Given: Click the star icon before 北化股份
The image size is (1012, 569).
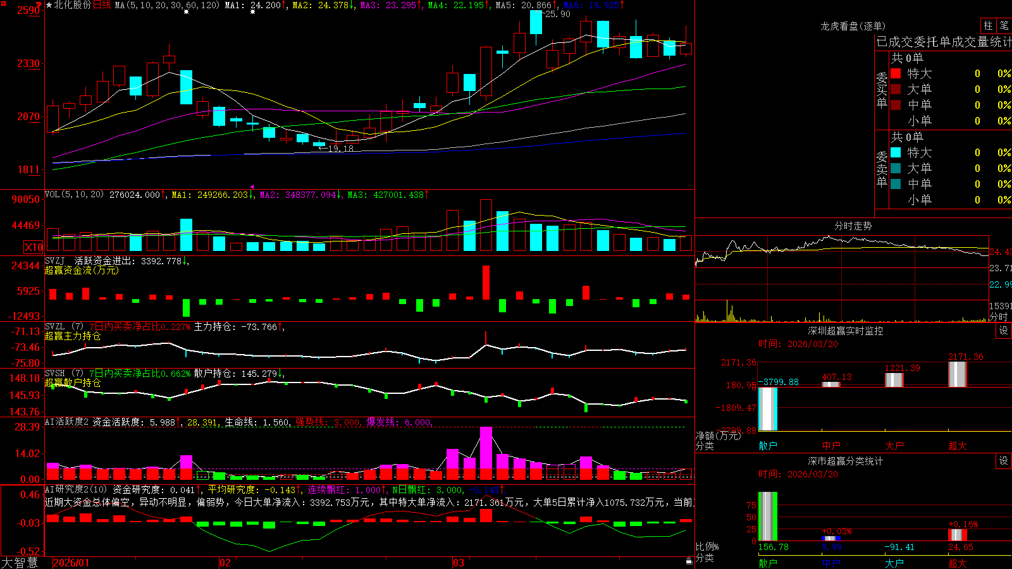Looking at the screenshot, I should tap(49, 5).
